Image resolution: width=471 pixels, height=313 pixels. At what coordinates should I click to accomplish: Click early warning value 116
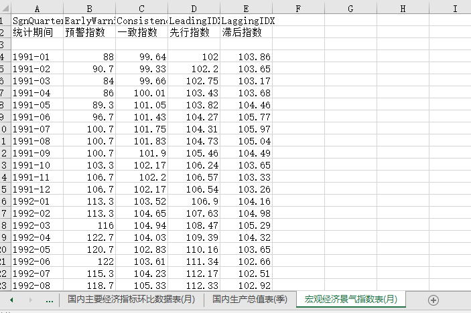click(x=89, y=225)
